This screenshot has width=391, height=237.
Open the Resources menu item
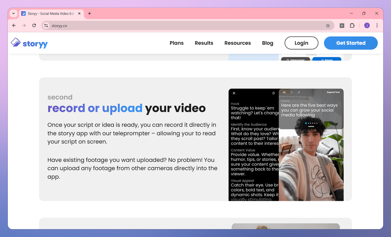pyautogui.click(x=238, y=43)
